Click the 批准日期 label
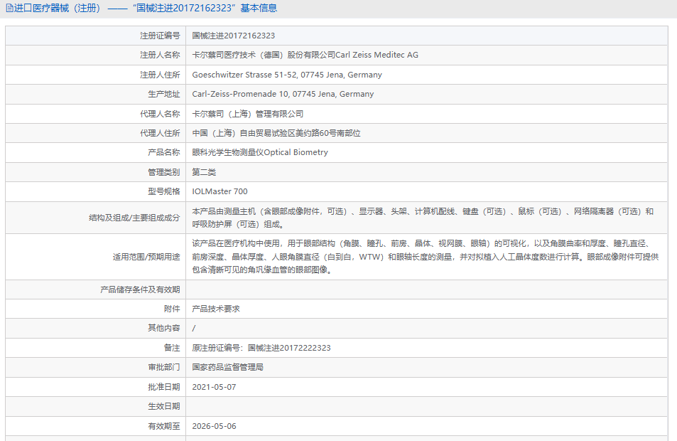The image size is (677, 441). (163, 387)
